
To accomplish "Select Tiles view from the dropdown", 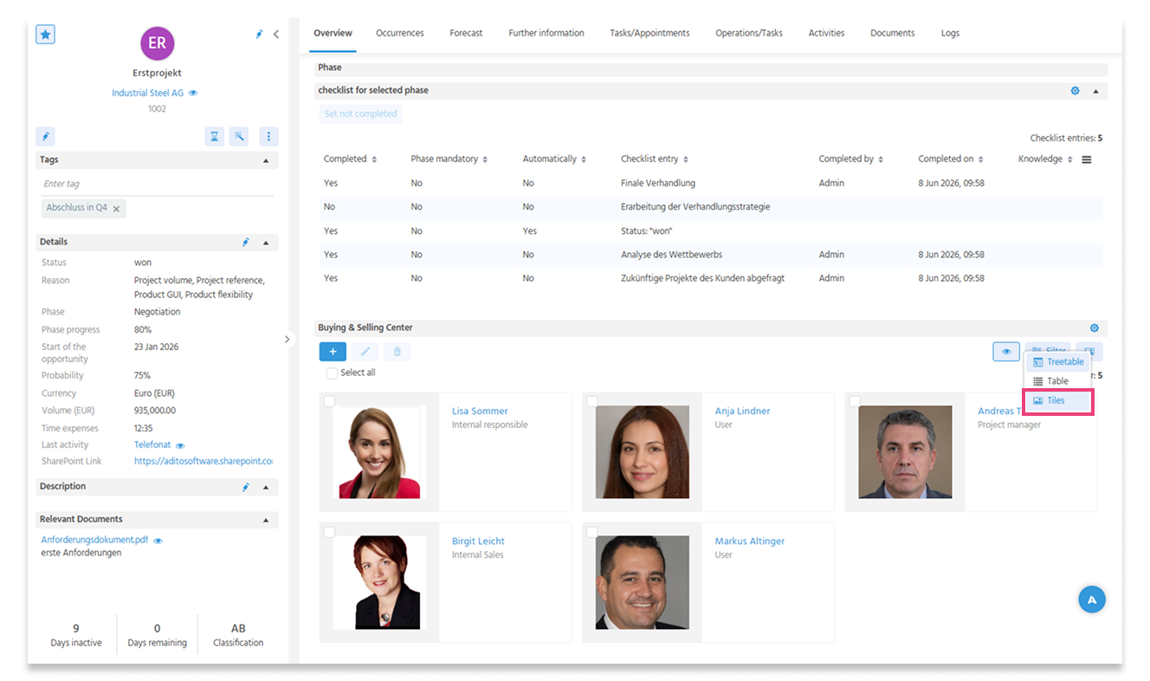I will 1057,400.
